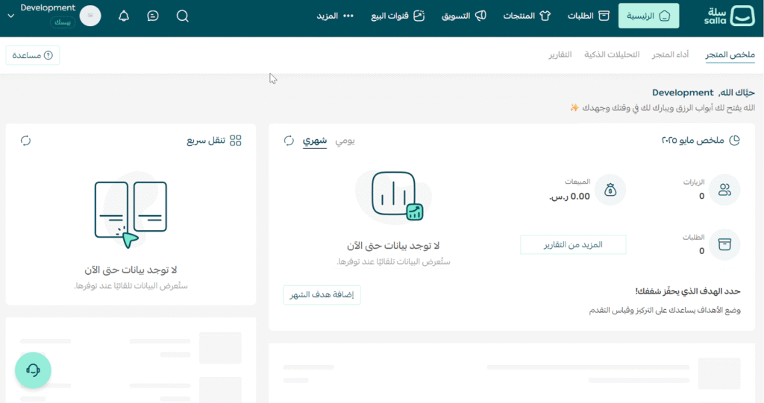Expand the Development account dropdown arrow
The height and width of the screenshot is (403, 764).
tap(10, 16)
